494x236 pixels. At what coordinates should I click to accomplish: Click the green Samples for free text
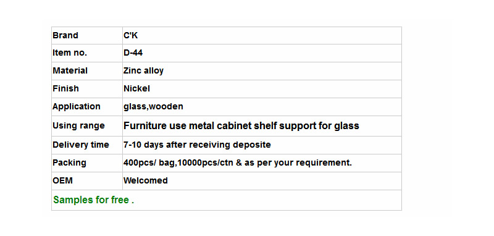pyautogui.click(x=94, y=200)
